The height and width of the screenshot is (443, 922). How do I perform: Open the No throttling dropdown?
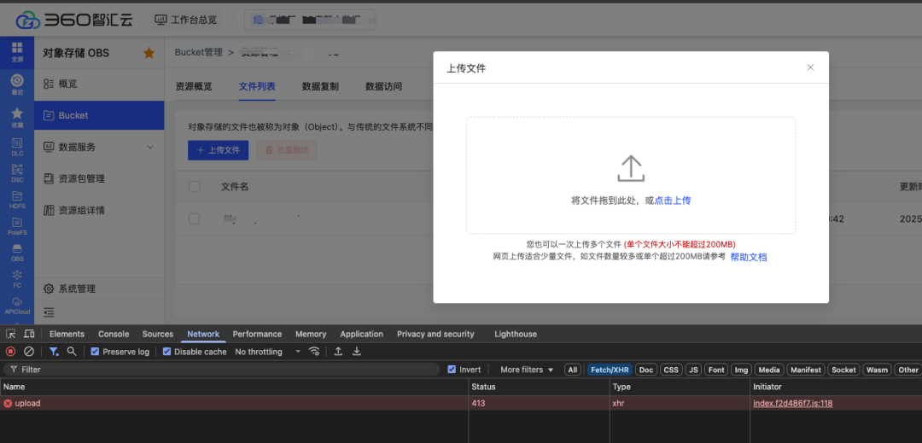(x=267, y=352)
